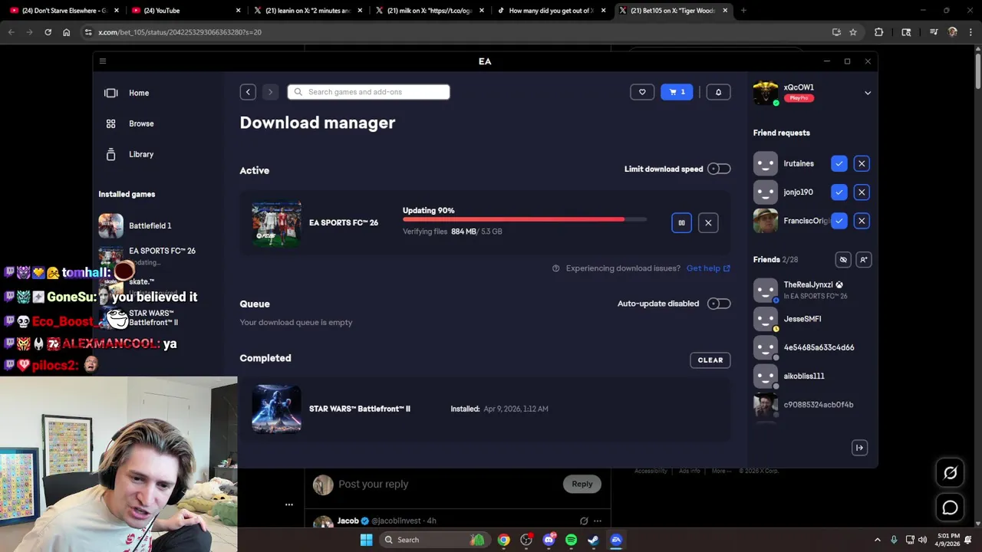The width and height of the screenshot is (982, 552).
Task: Click the FC 26 update progress bar
Action: [525, 219]
